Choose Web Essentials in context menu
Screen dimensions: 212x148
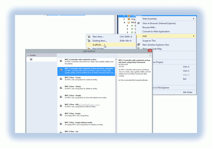click(166, 19)
